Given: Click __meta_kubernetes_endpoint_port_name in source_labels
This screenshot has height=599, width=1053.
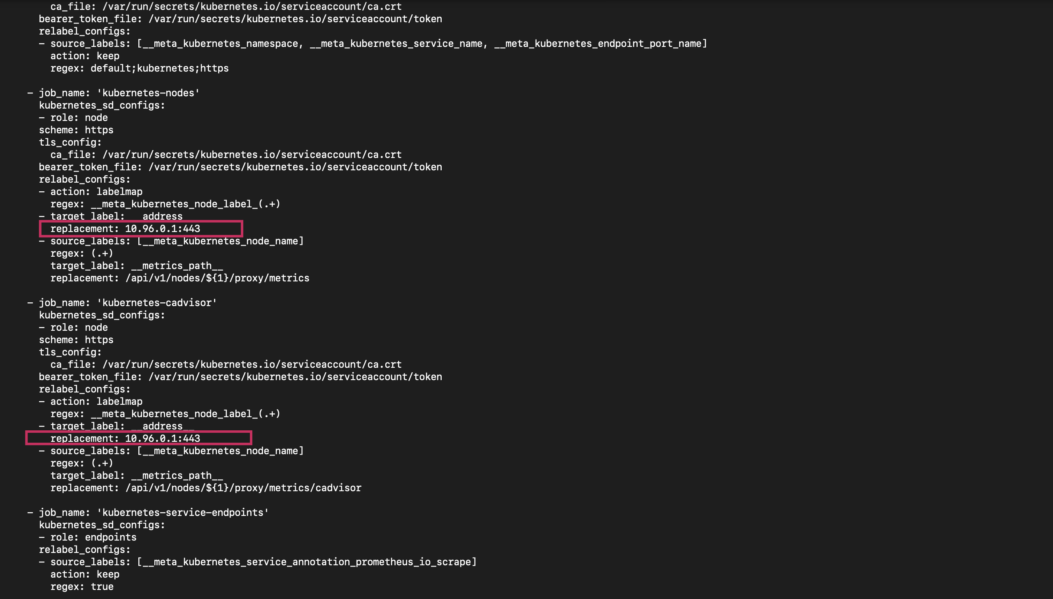Looking at the screenshot, I should click(597, 44).
